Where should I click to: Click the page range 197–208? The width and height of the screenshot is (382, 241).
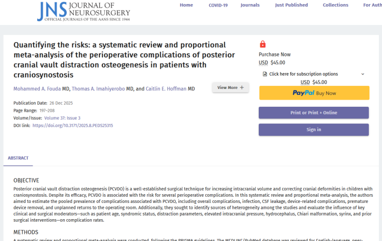tap(47, 111)
